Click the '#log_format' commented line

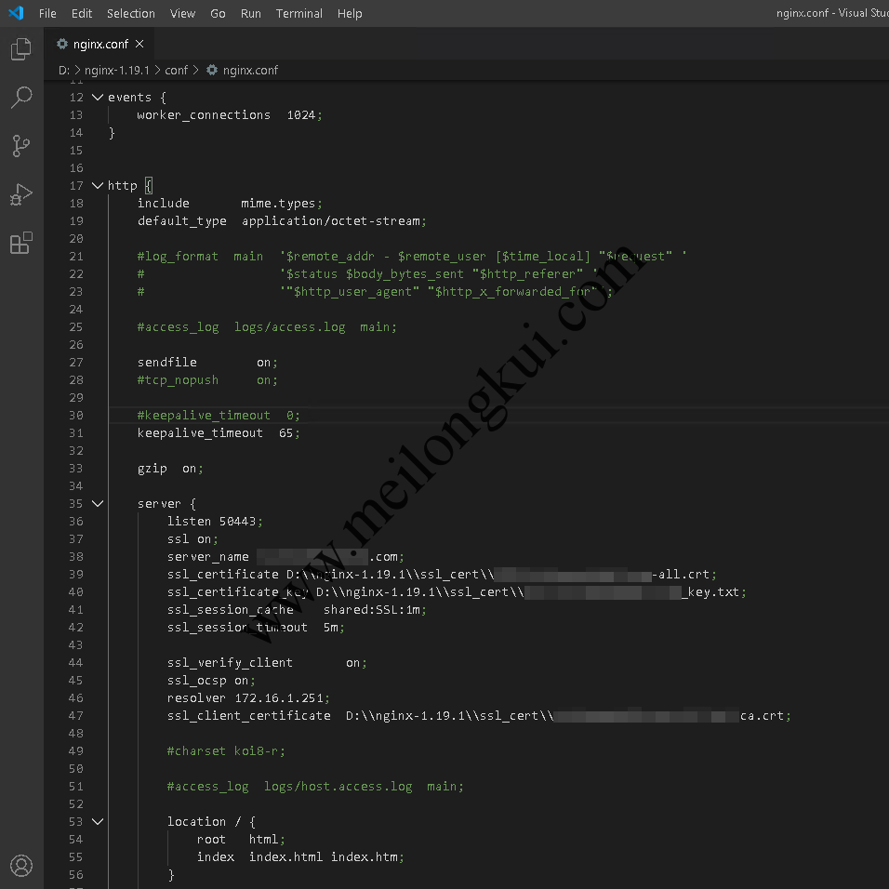(x=412, y=256)
